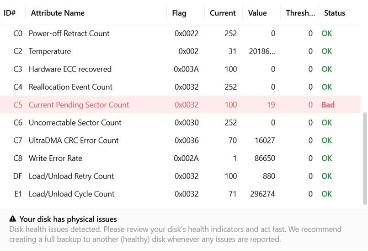Select the Uncorrectable Sector Count row
Viewport: 368px width, 251px height.
180,122
